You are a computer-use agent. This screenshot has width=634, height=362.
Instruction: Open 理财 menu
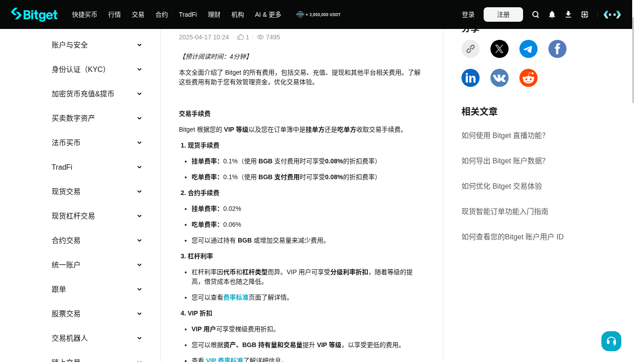click(x=214, y=14)
